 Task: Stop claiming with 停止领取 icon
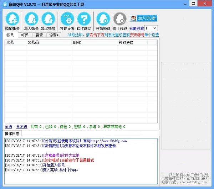point(120,19)
